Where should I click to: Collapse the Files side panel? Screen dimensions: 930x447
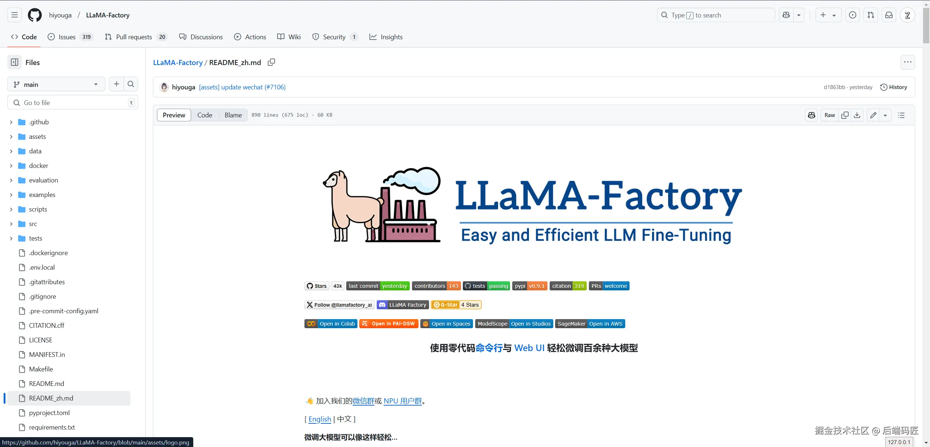point(15,63)
